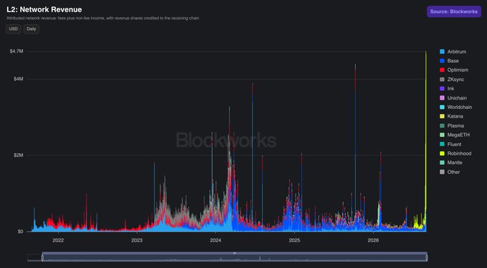487x268 pixels.
Task: Toggle the Fluent legend entry
Action: click(x=450, y=144)
